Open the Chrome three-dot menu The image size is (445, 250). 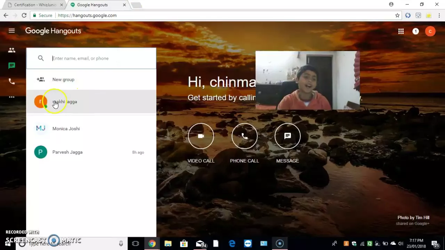(439, 15)
